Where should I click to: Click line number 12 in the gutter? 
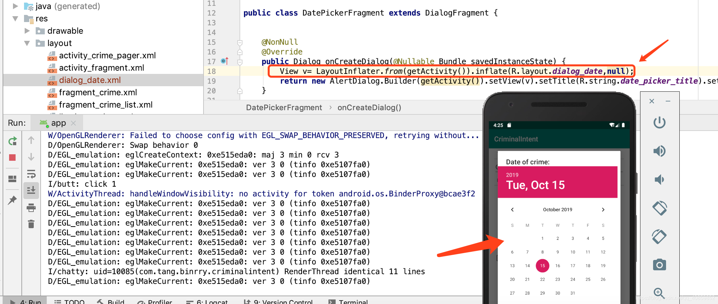click(x=211, y=13)
